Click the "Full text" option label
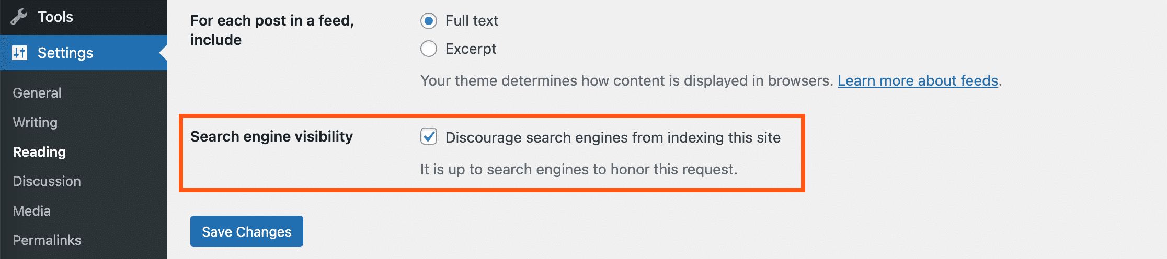The height and width of the screenshot is (259, 1167). pos(472,21)
